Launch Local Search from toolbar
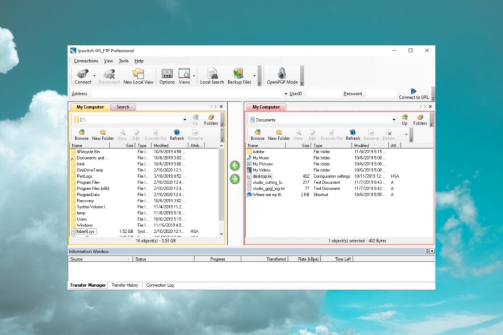Screen dimensions: 503x335 click(212, 77)
